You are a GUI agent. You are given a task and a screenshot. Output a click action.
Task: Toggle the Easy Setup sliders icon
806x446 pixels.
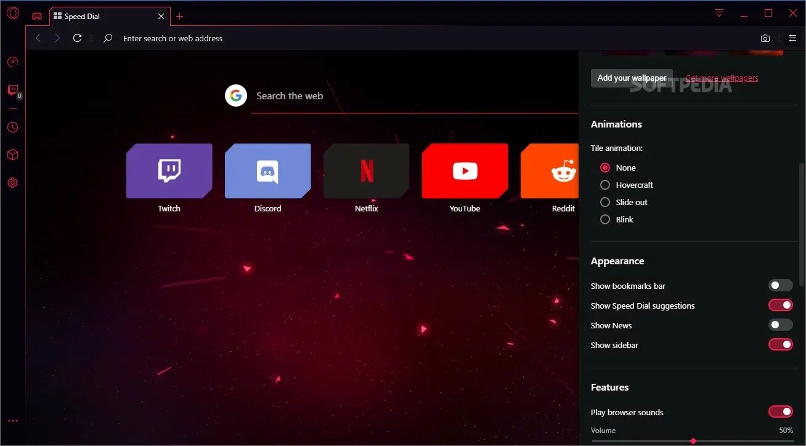(x=792, y=38)
